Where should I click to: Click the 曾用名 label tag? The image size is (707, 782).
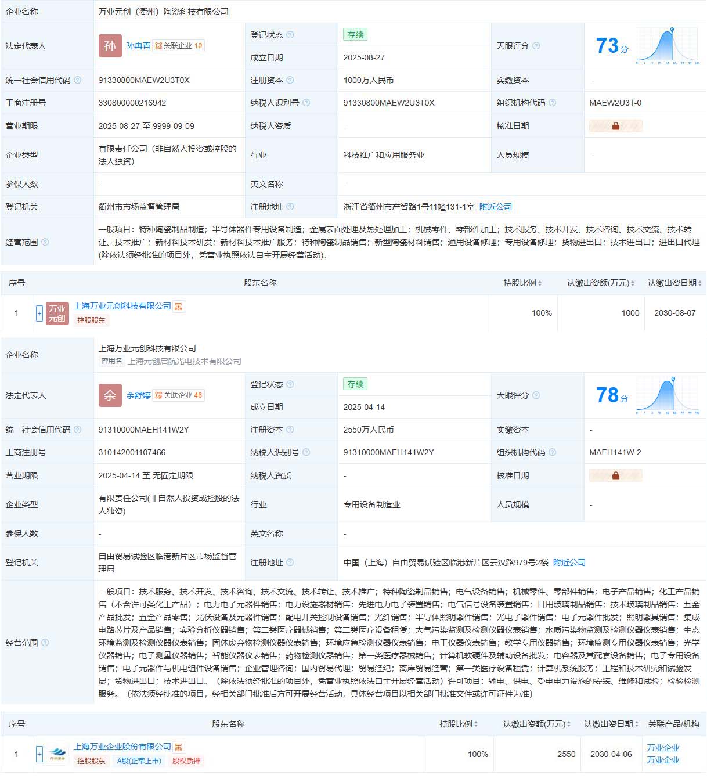[x=111, y=361]
